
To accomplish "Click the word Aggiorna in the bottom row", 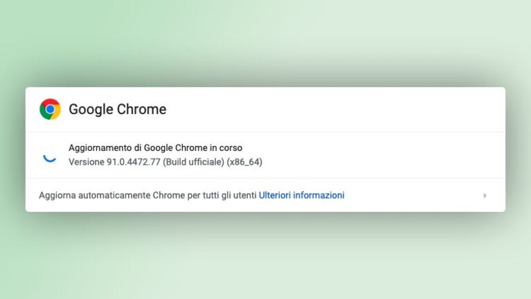I will [57, 196].
